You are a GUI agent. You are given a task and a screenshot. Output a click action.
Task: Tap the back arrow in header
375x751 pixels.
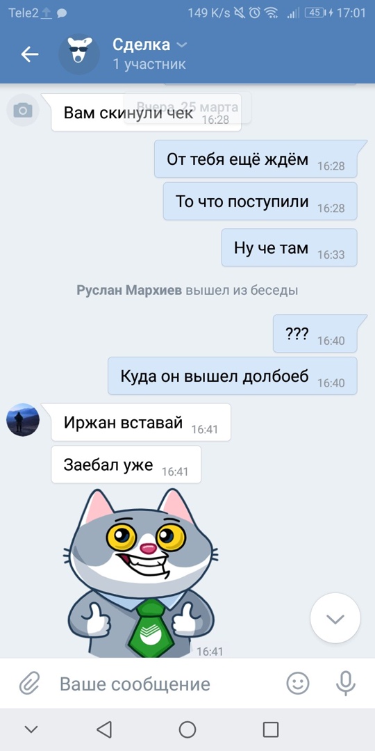click(30, 54)
